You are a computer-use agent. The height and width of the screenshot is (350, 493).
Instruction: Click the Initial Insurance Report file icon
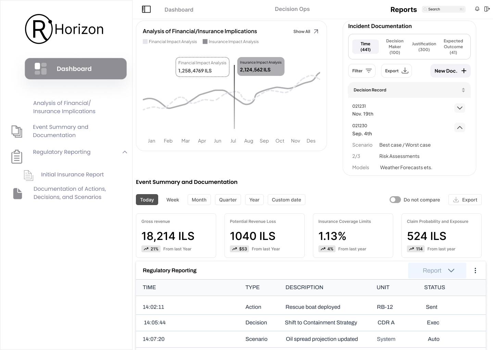tap(28, 175)
